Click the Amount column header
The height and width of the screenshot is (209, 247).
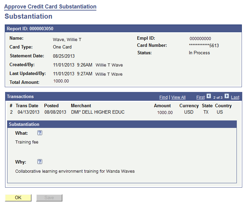tap(162, 106)
